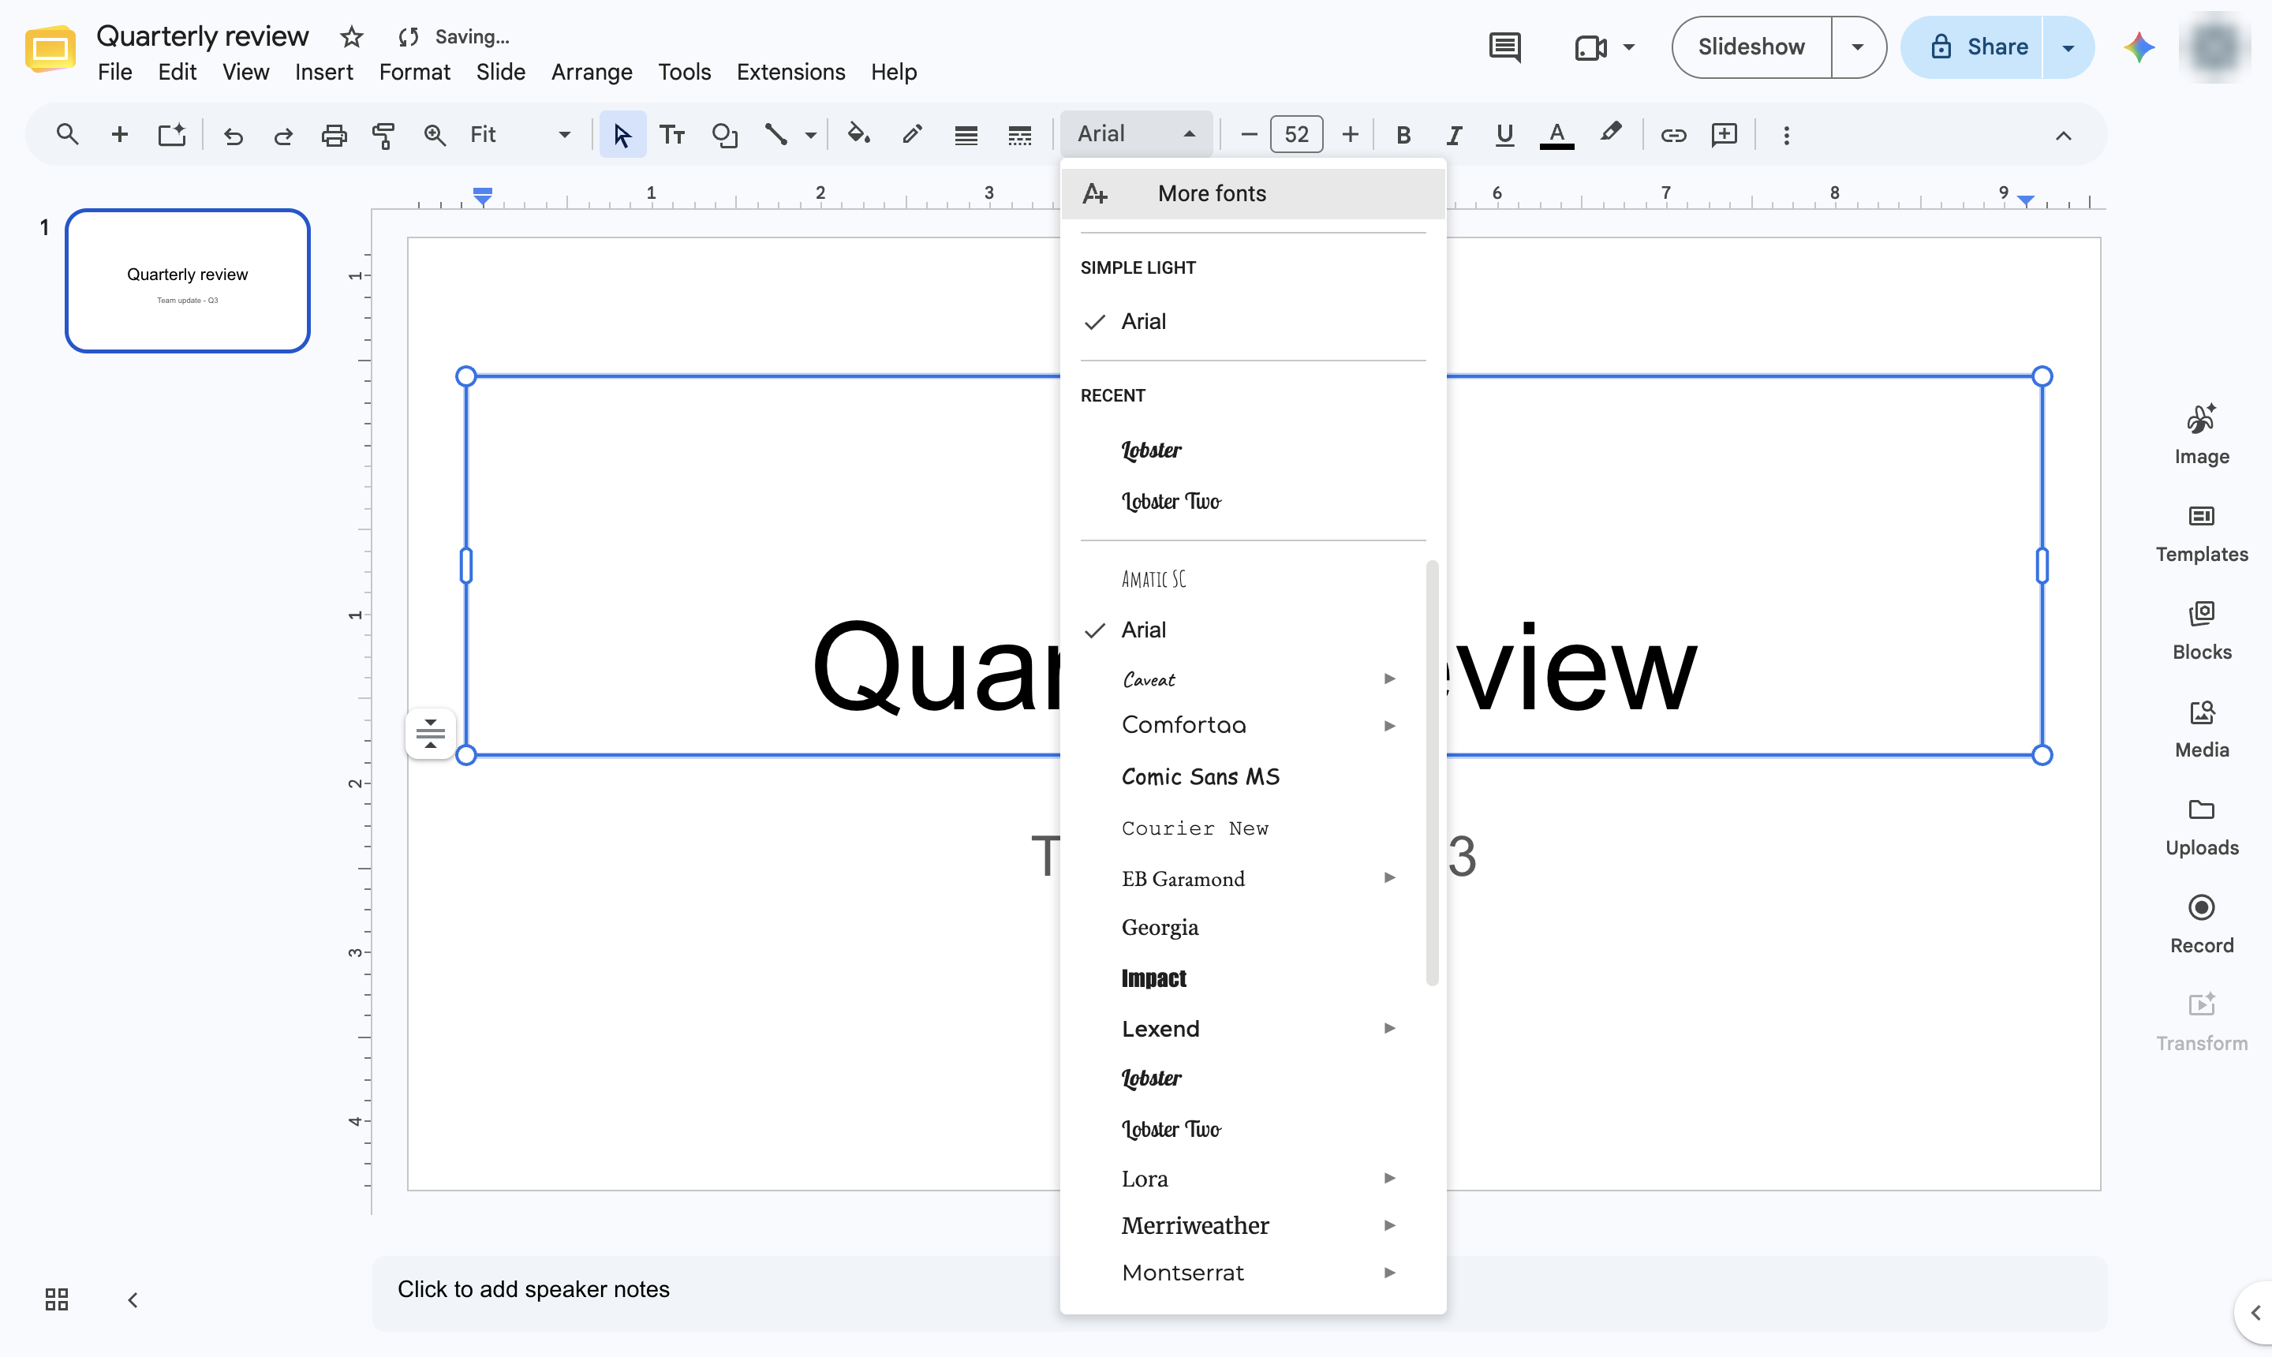Click the search menus magnifier icon
Viewport: 2272px width, 1357px height.
point(67,134)
